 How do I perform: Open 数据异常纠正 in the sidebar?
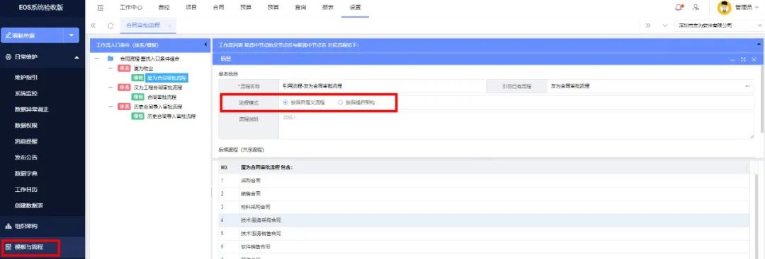click(32, 109)
